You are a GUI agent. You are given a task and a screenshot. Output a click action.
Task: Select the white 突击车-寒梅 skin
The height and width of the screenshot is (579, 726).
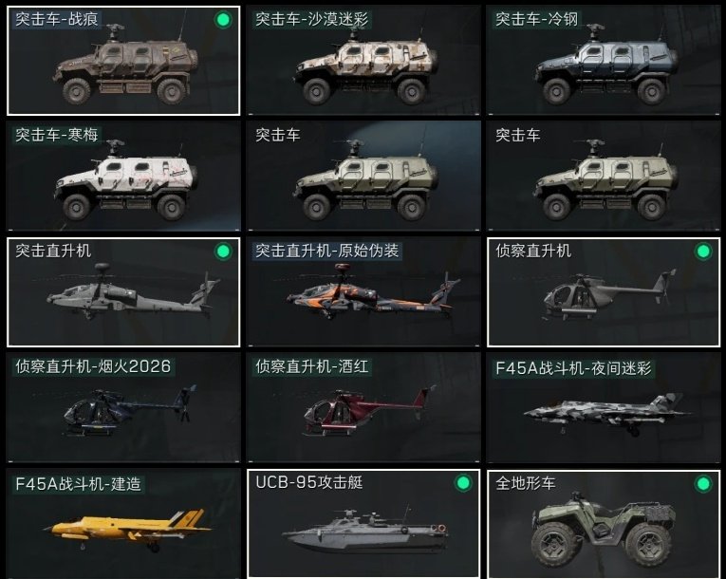point(123,176)
